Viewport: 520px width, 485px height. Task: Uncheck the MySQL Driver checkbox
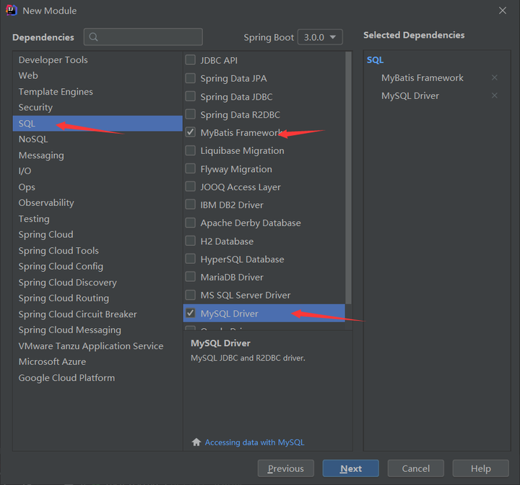click(191, 314)
